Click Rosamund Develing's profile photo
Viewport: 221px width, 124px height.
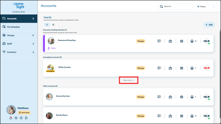click(x=51, y=41)
